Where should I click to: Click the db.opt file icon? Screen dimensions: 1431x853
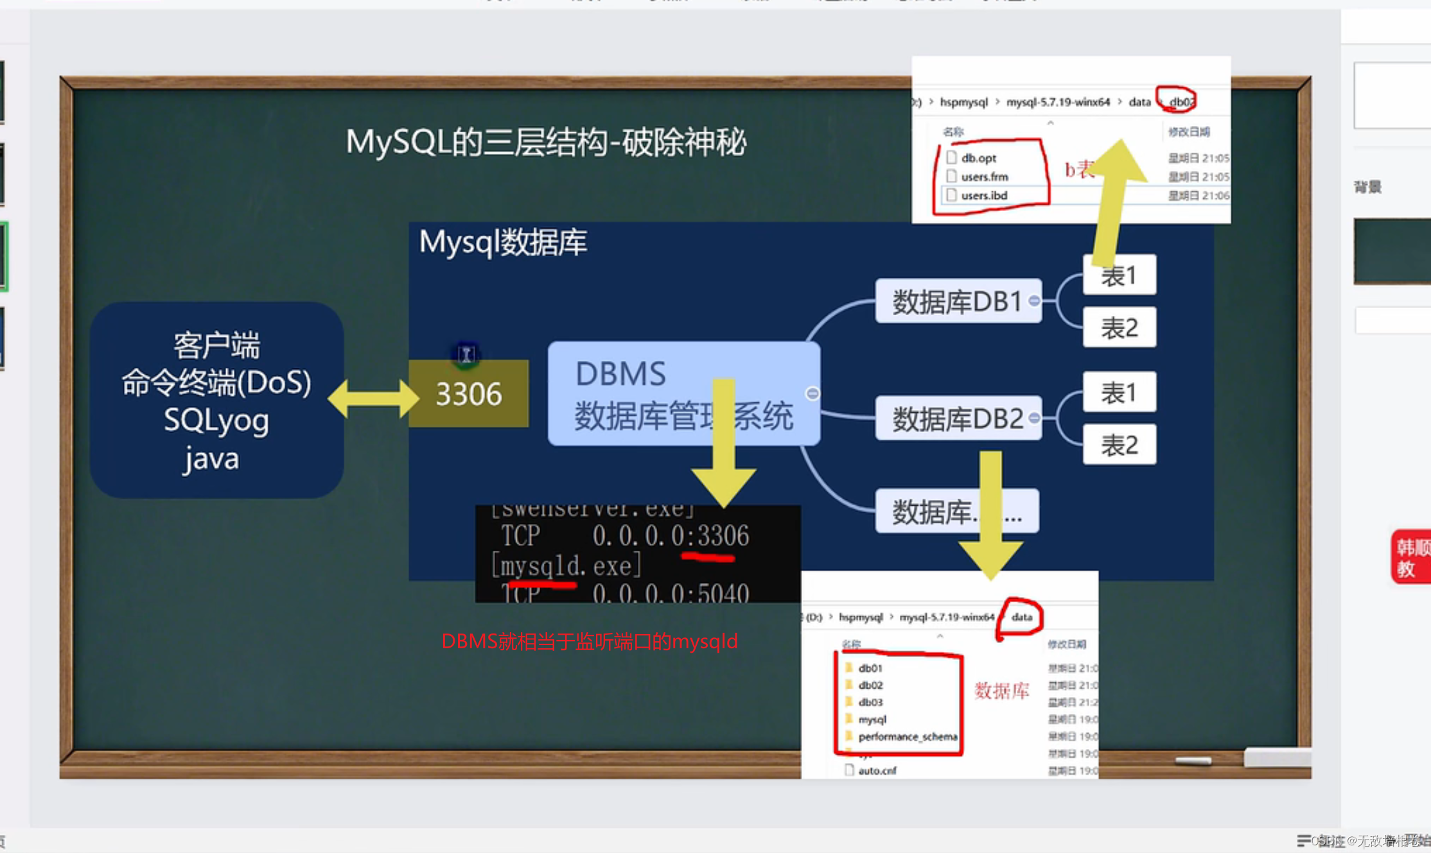(951, 157)
